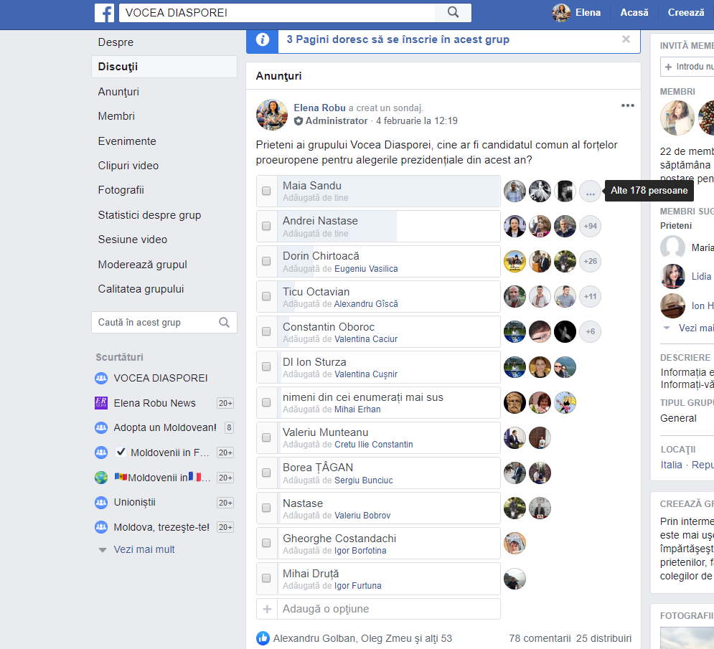Click the group search magnifier icon

224,322
